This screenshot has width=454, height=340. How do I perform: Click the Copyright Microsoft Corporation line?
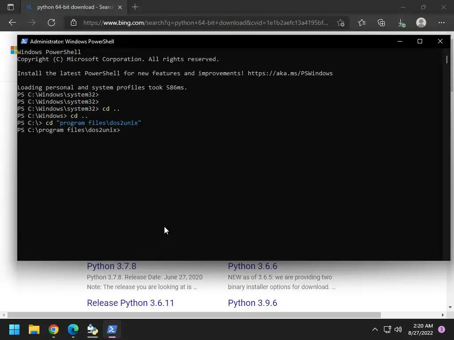click(118, 59)
